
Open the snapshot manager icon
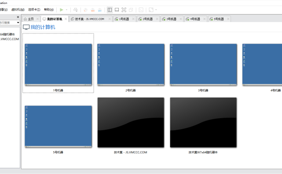(99, 10)
